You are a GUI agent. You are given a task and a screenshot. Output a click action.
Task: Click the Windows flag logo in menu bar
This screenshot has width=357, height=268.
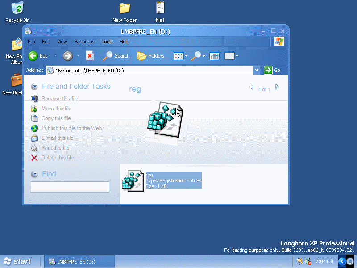coord(279,42)
